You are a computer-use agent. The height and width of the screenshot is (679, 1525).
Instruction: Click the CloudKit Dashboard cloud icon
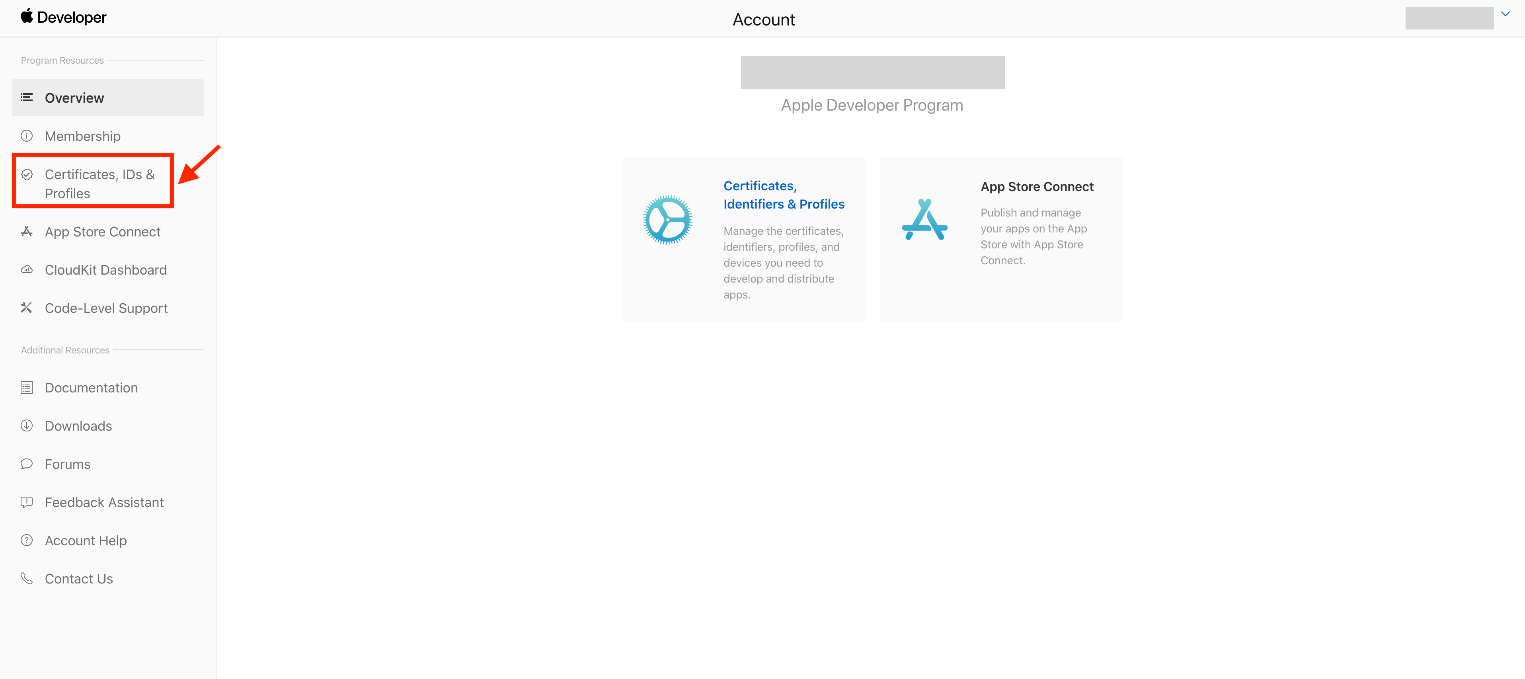coord(27,270)
